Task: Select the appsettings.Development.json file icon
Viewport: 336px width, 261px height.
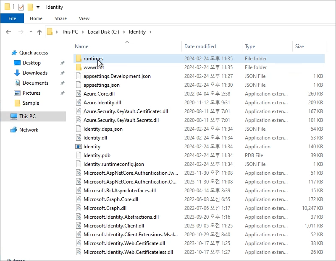Action: click(79, 76)
